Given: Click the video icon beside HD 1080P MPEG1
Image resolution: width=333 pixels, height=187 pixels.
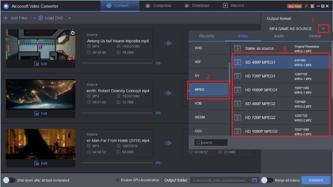Looking at the screenshot, I should 238,90.
